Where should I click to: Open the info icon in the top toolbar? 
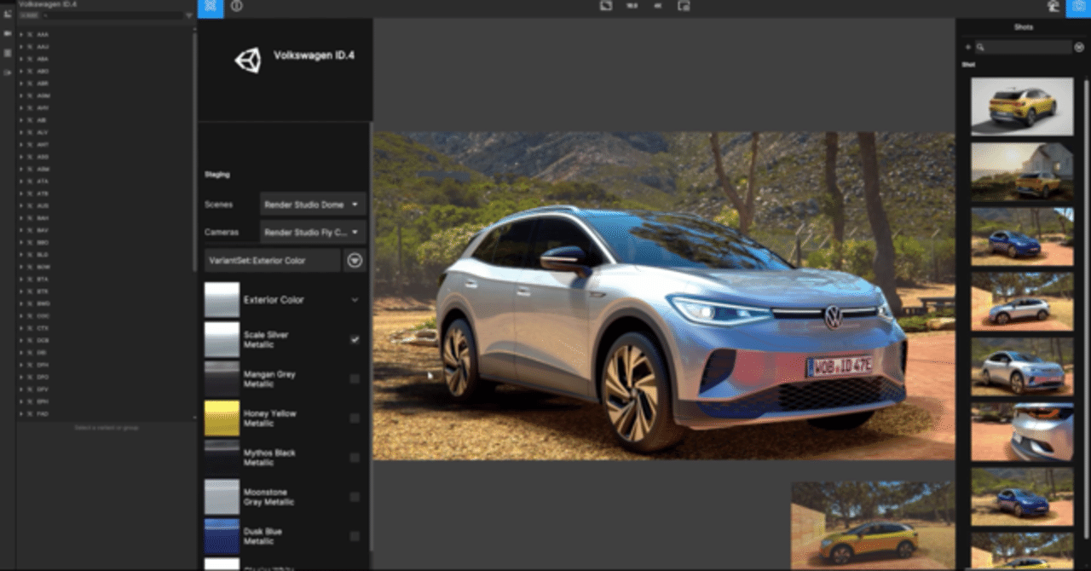[x=236, y=7]
